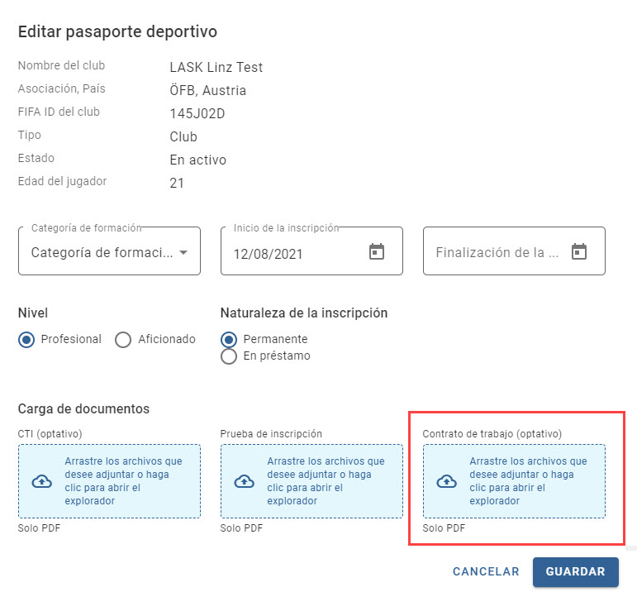Click the Contrato de trabajo upload icon

coord(446,481)
